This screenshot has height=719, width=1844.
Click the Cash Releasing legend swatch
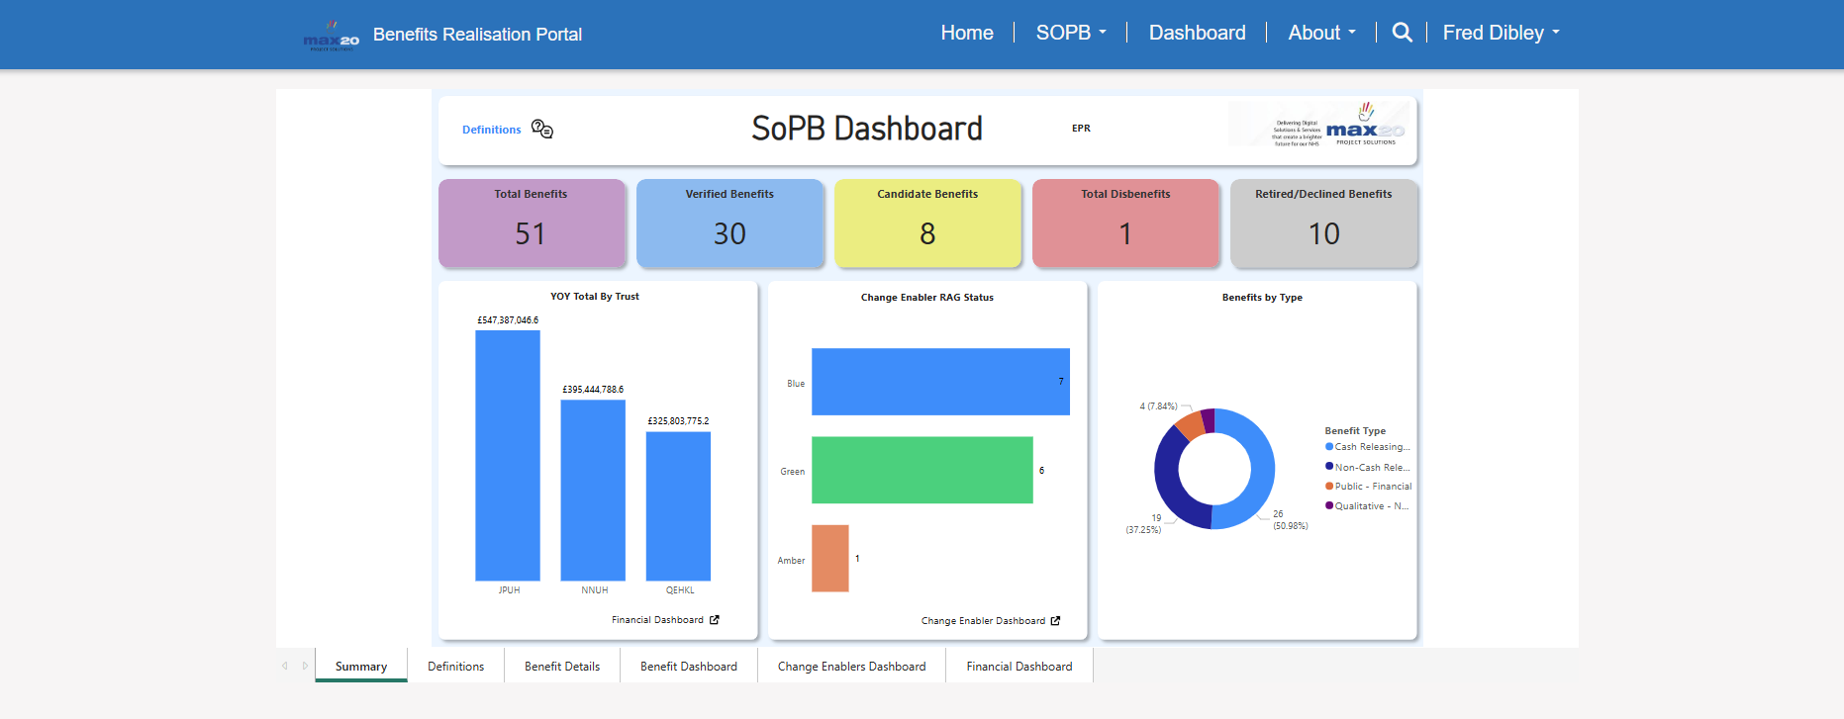click(x=1329, y=447)
